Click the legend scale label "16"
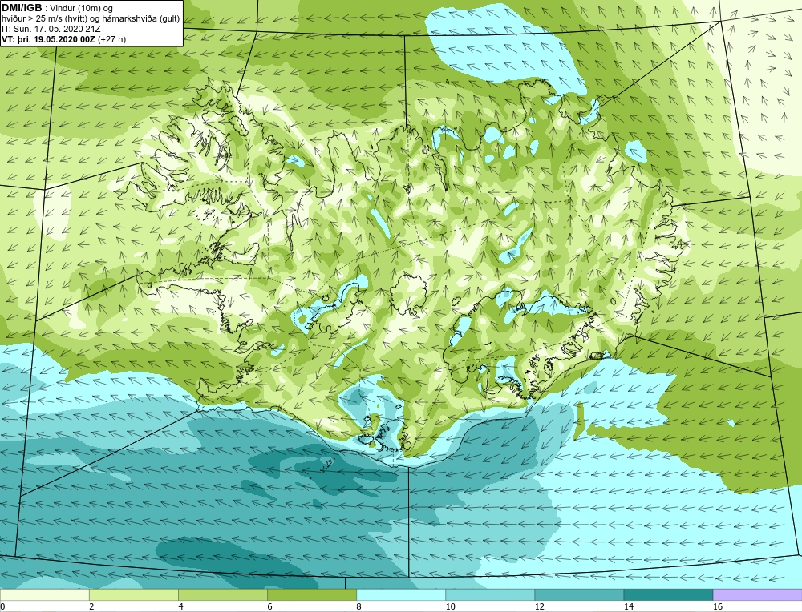Screen dimensions: 802x612 [718, 606]
